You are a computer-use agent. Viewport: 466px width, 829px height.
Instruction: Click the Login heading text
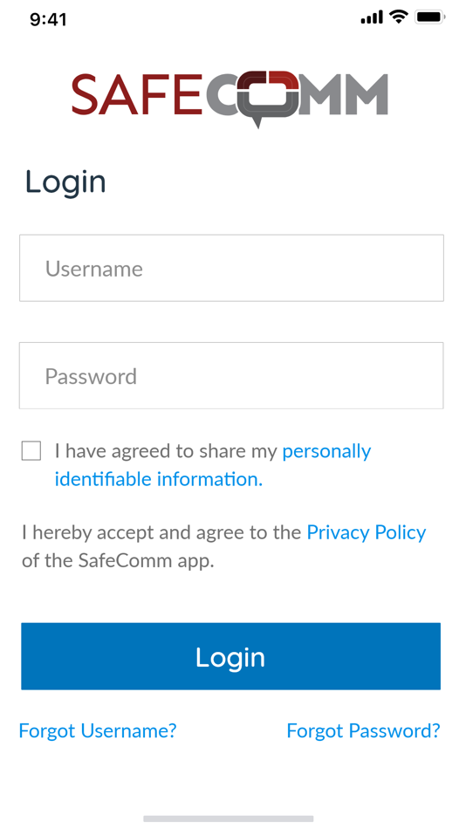(65, 182)
